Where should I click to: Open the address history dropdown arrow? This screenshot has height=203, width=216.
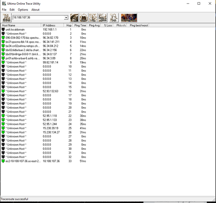point(66,18)
